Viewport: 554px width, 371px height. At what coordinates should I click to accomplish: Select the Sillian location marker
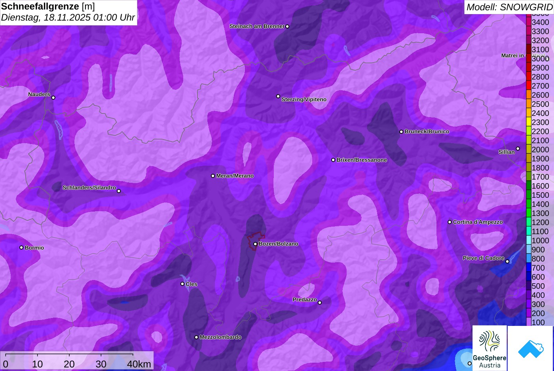click(518, 149)
